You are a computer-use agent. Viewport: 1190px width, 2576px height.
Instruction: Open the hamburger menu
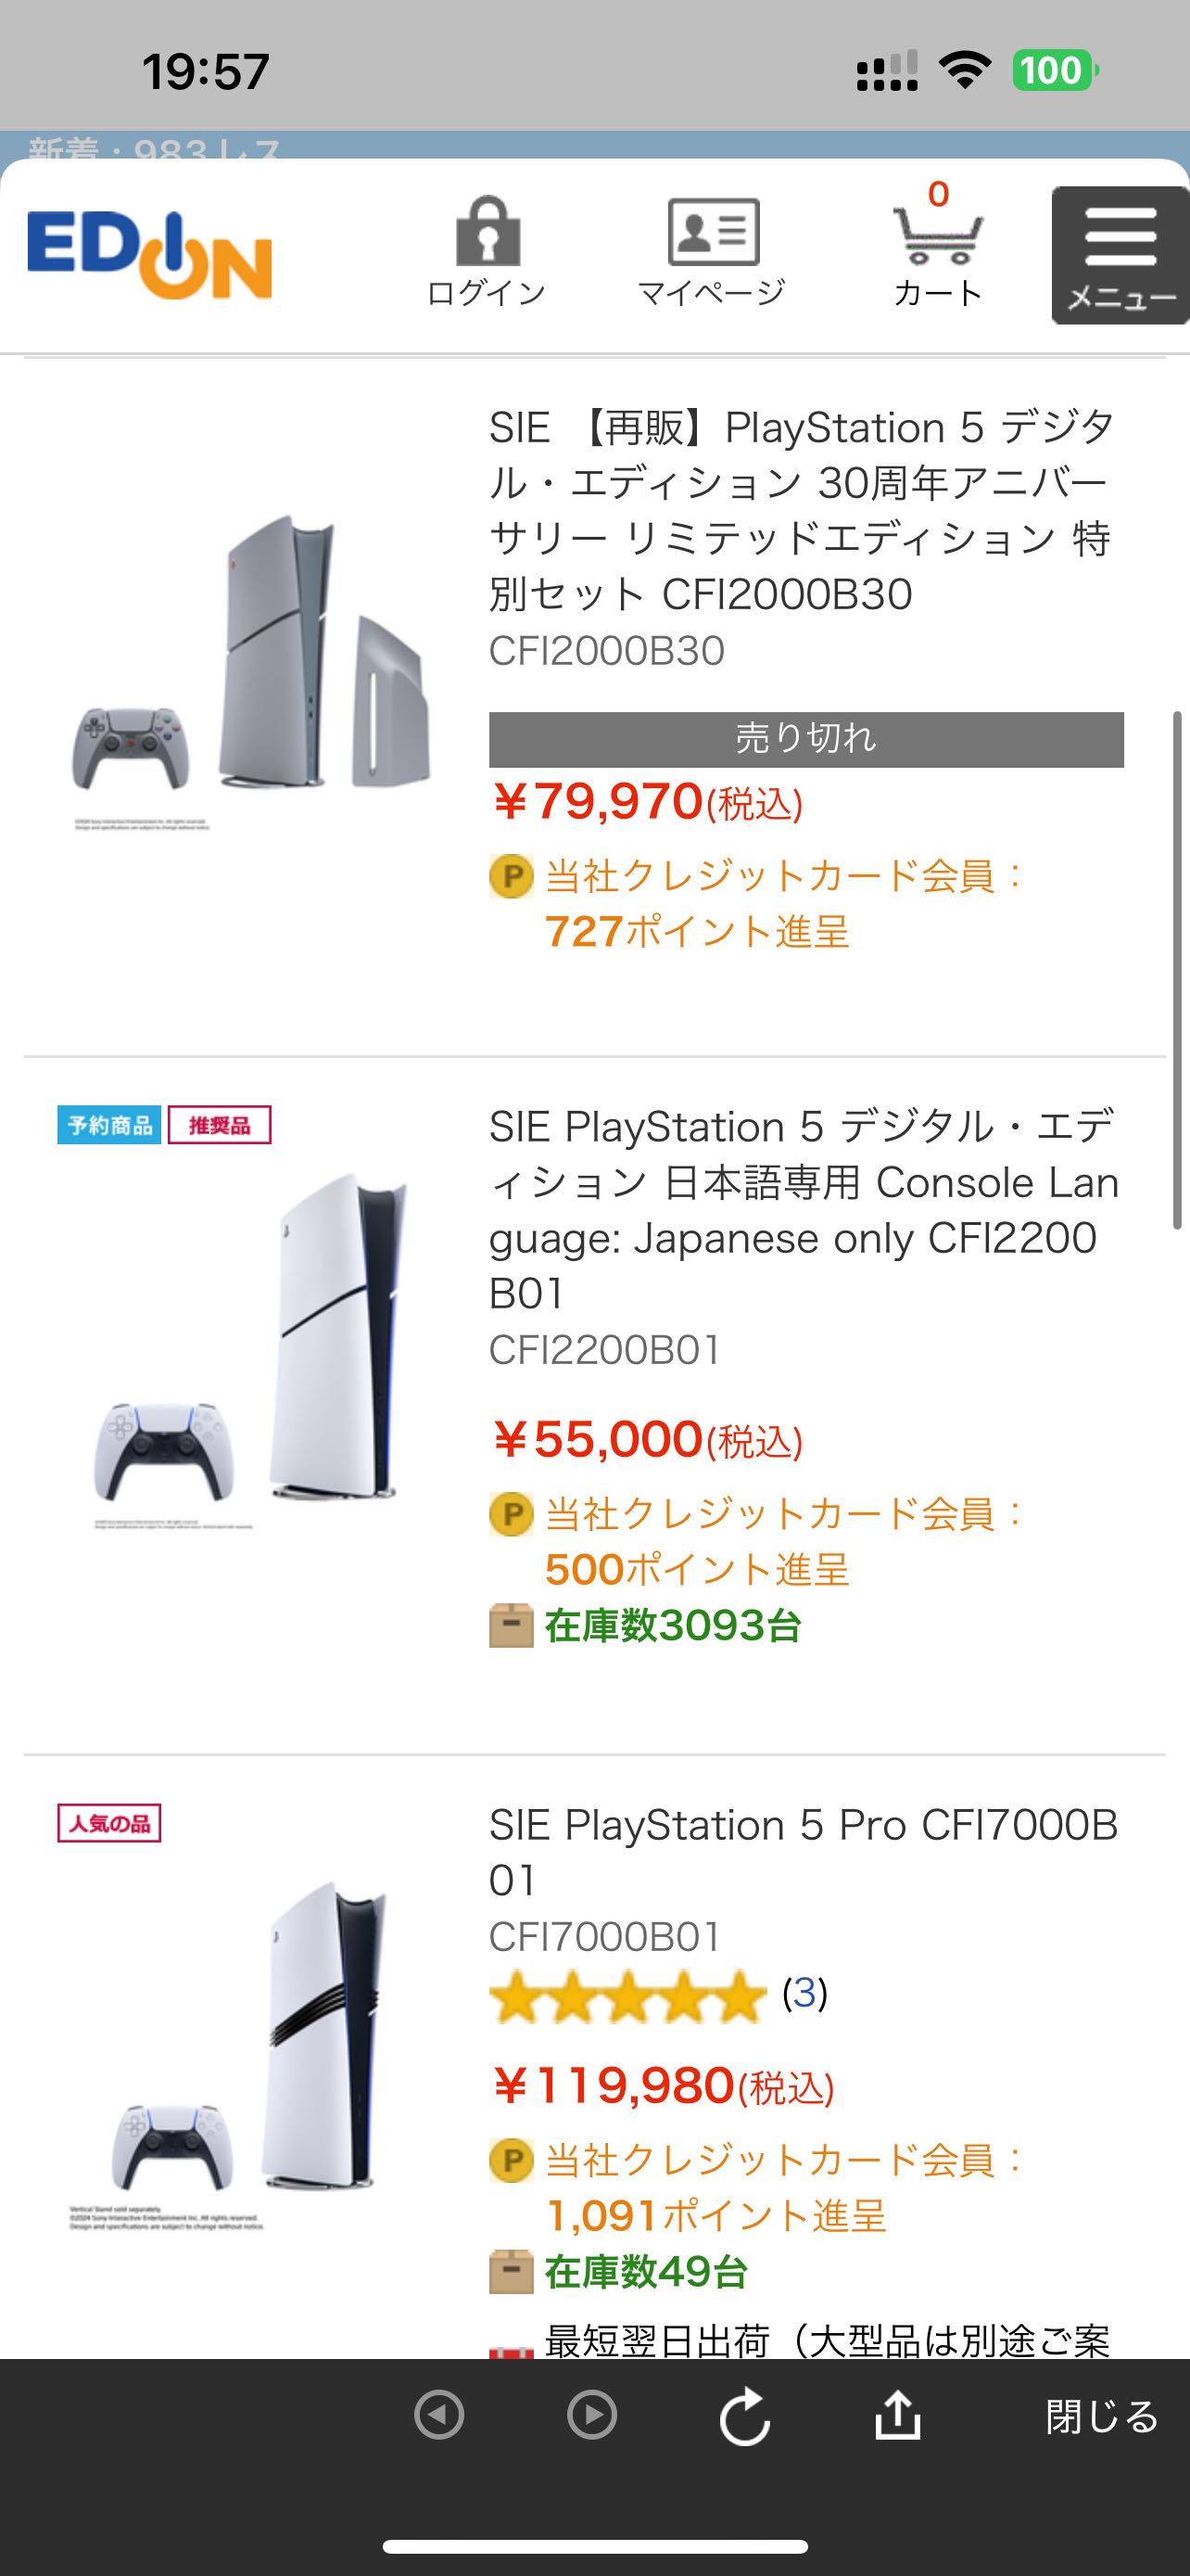(1120, 255)
